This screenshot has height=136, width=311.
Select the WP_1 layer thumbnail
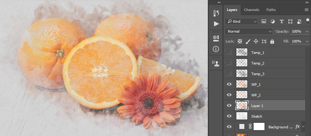pos(242,84)
